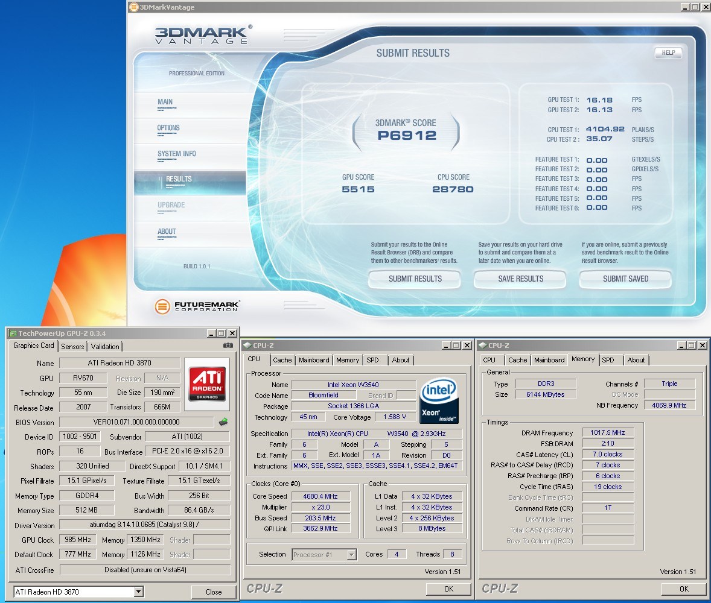Click the GPU Clock 985 MHz field
The height and width of the screenshot is (603, 711).
(77, 540)
